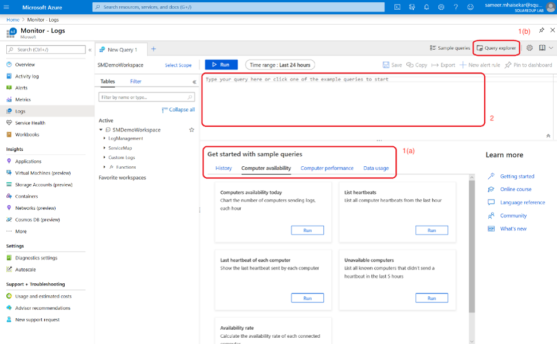557x344 pixels.
Task: Open the Data usage sample tab
Action: click(376, 168)
